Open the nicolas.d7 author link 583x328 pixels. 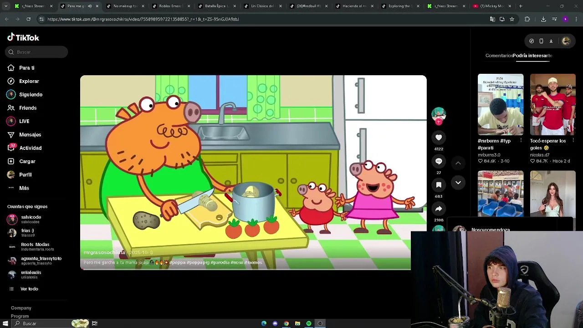[540, 155]
